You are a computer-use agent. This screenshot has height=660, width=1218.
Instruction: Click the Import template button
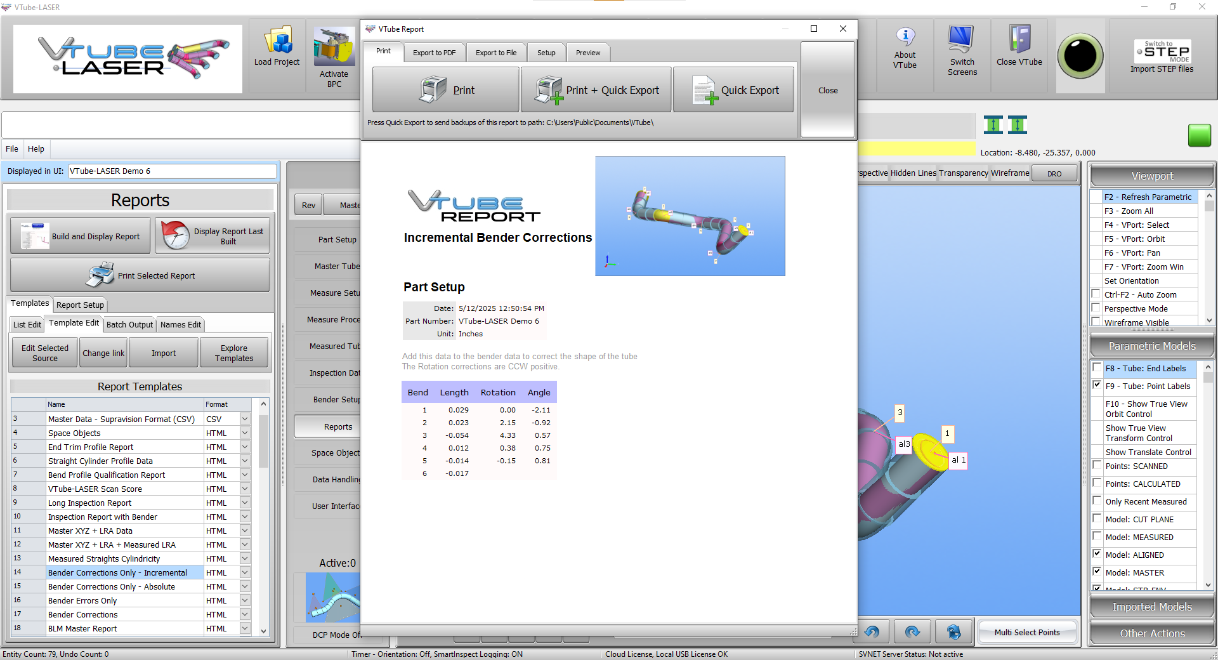[164, 353]
